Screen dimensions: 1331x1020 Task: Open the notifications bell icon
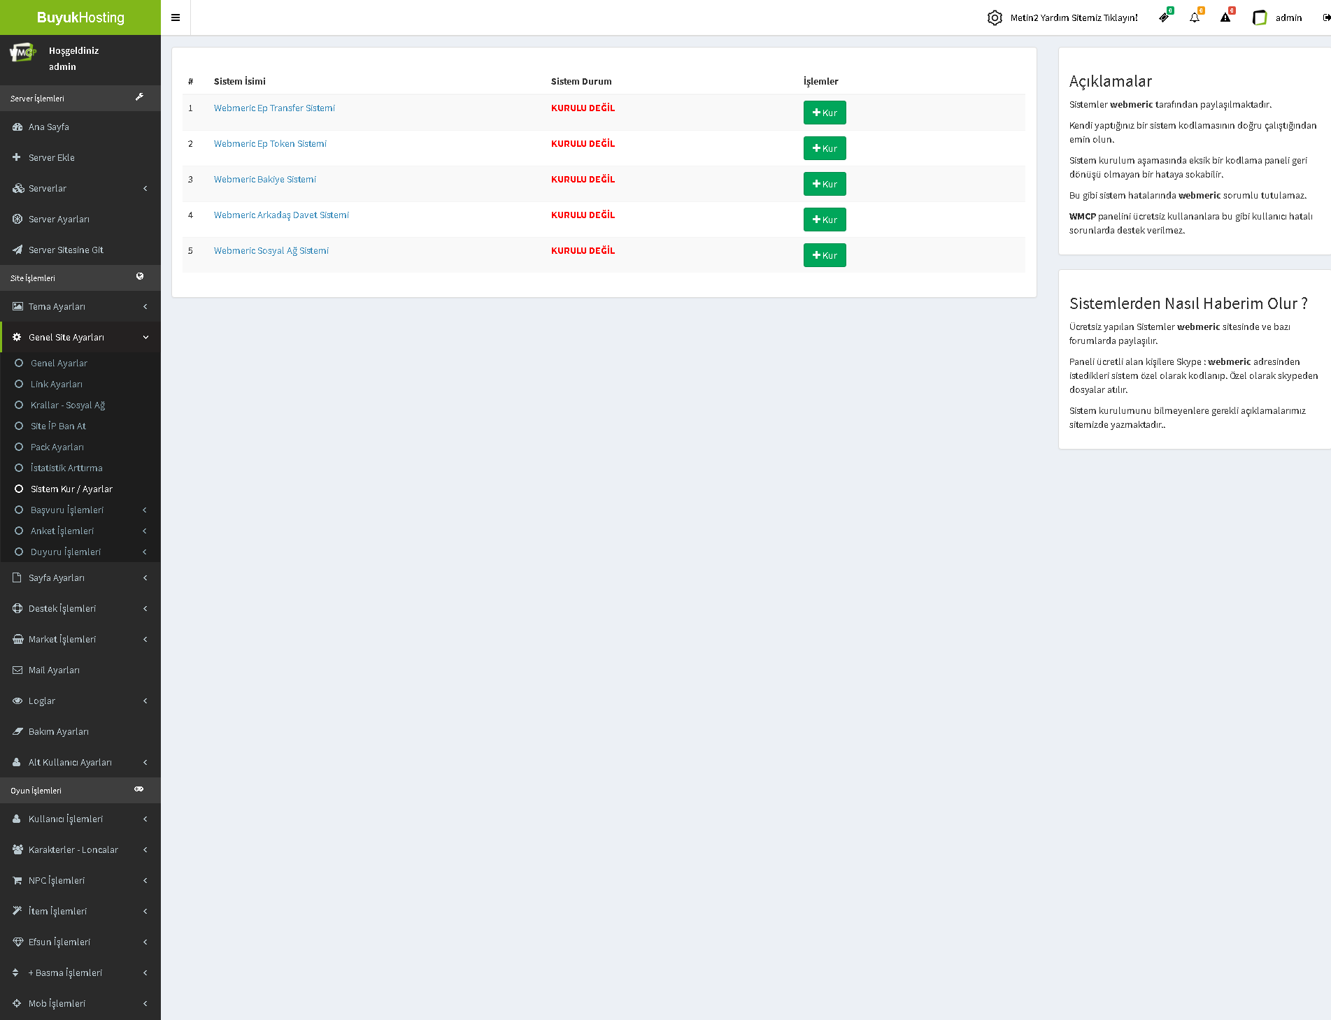(1195, 17)
